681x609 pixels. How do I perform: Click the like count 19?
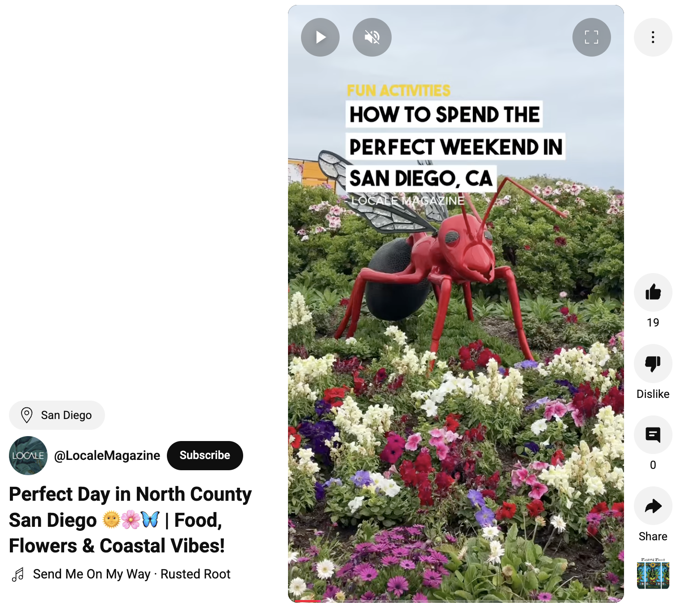[x=653, y=322]
